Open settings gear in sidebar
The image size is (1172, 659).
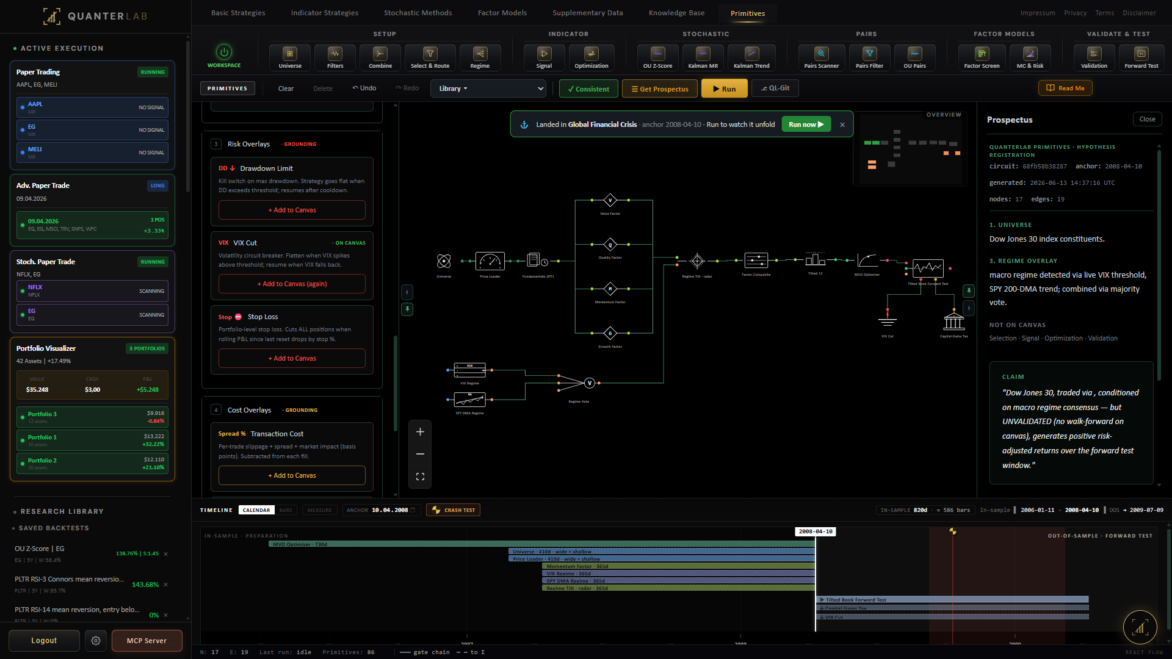tap(96, 641)
